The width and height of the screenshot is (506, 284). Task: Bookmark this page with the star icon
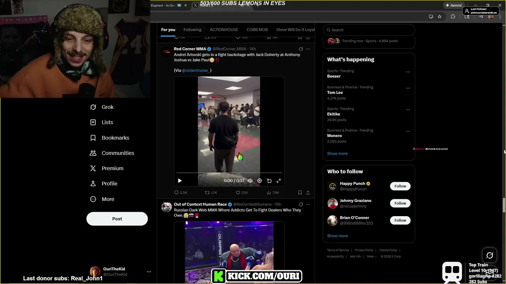(440, 17)
